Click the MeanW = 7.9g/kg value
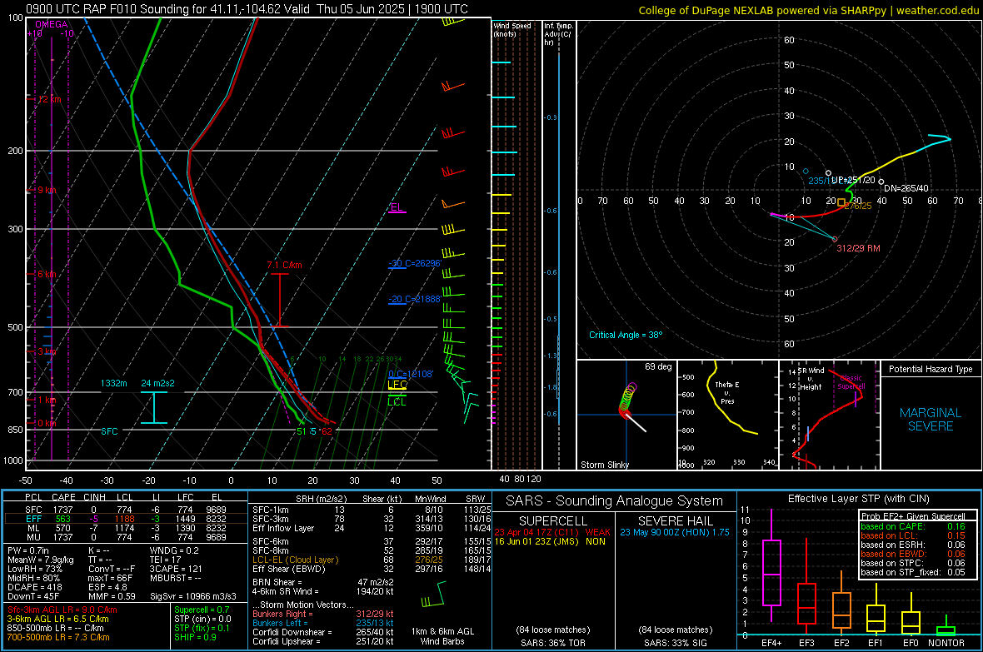 point(41,560)
